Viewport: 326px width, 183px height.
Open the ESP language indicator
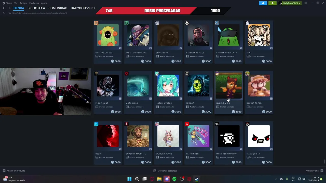(x=293, y=179)
